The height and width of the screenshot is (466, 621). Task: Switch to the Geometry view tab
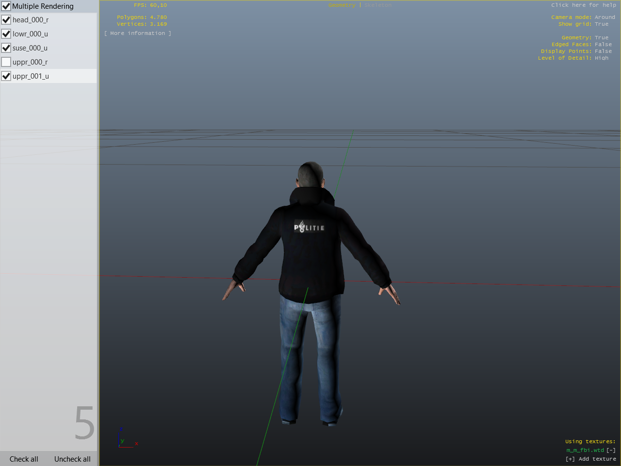point(342,5)
